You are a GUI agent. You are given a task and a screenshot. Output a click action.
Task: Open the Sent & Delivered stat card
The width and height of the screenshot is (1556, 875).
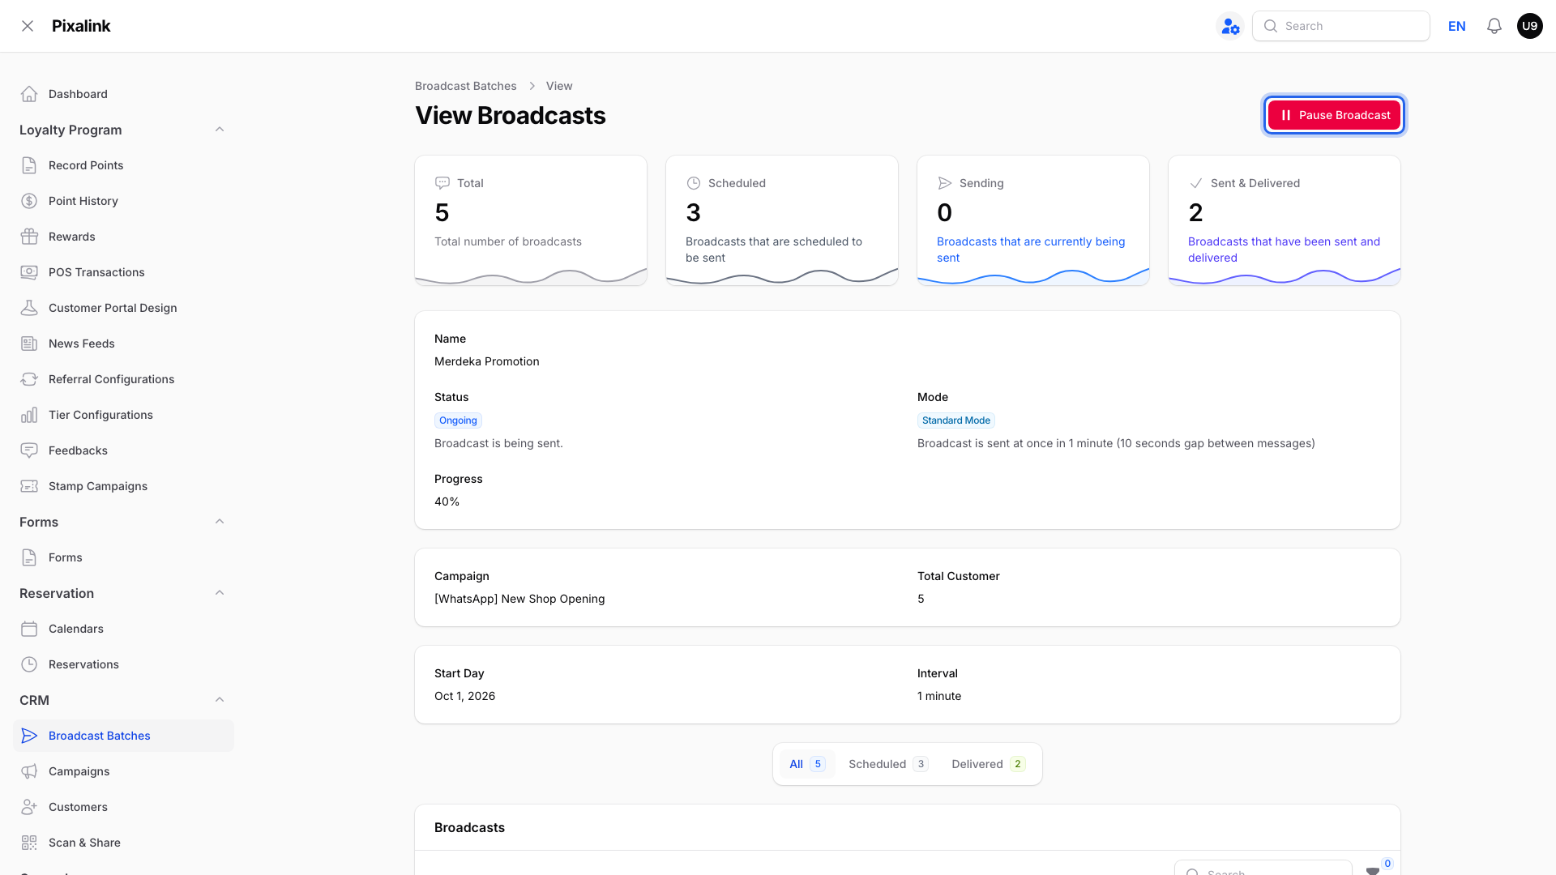1284,220
